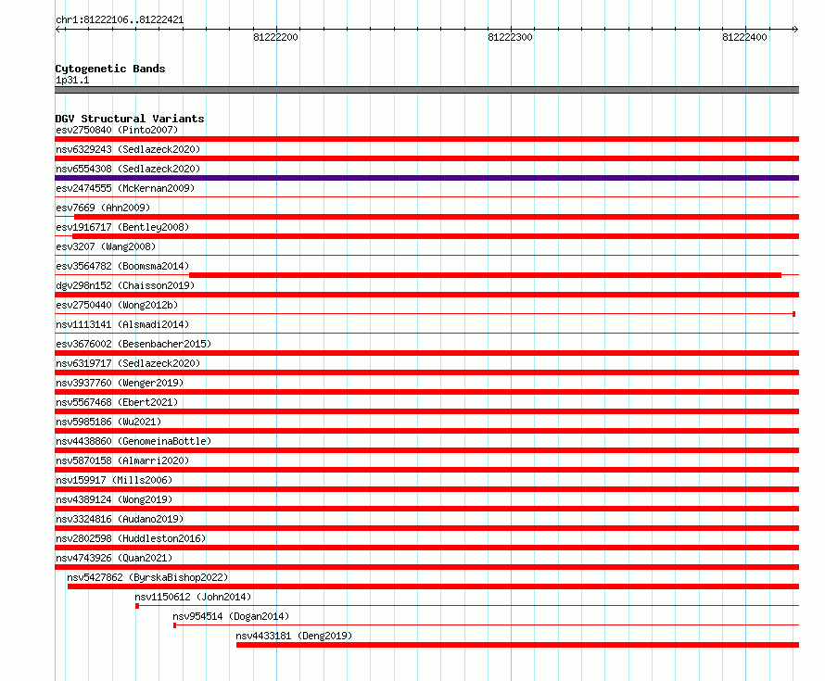The width and height of the screenshot is (825, 681).
Task: Open the esv3207 (Wang2008) variant
Action: 106,246
